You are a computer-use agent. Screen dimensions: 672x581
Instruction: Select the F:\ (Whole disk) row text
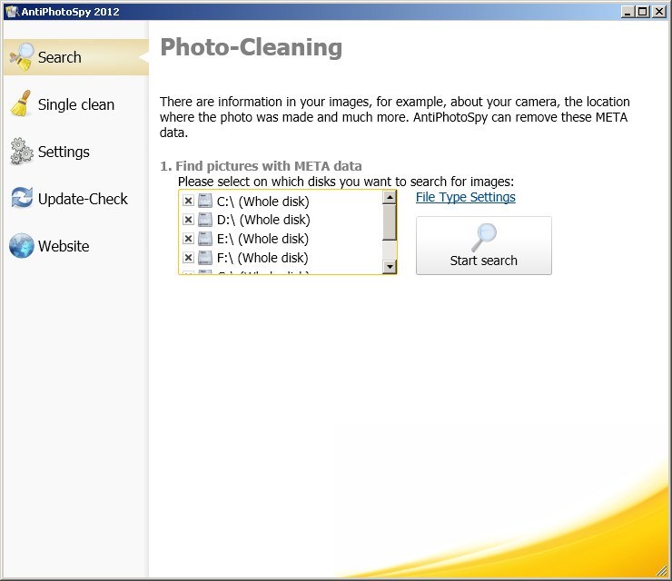262,258
